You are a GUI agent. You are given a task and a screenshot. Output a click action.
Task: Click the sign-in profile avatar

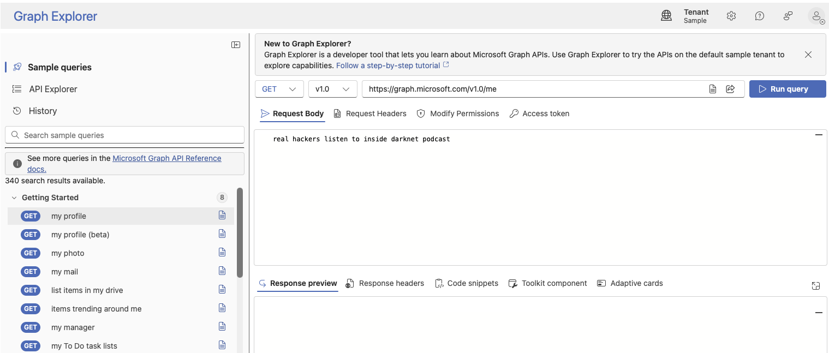[x=816, y=16]
